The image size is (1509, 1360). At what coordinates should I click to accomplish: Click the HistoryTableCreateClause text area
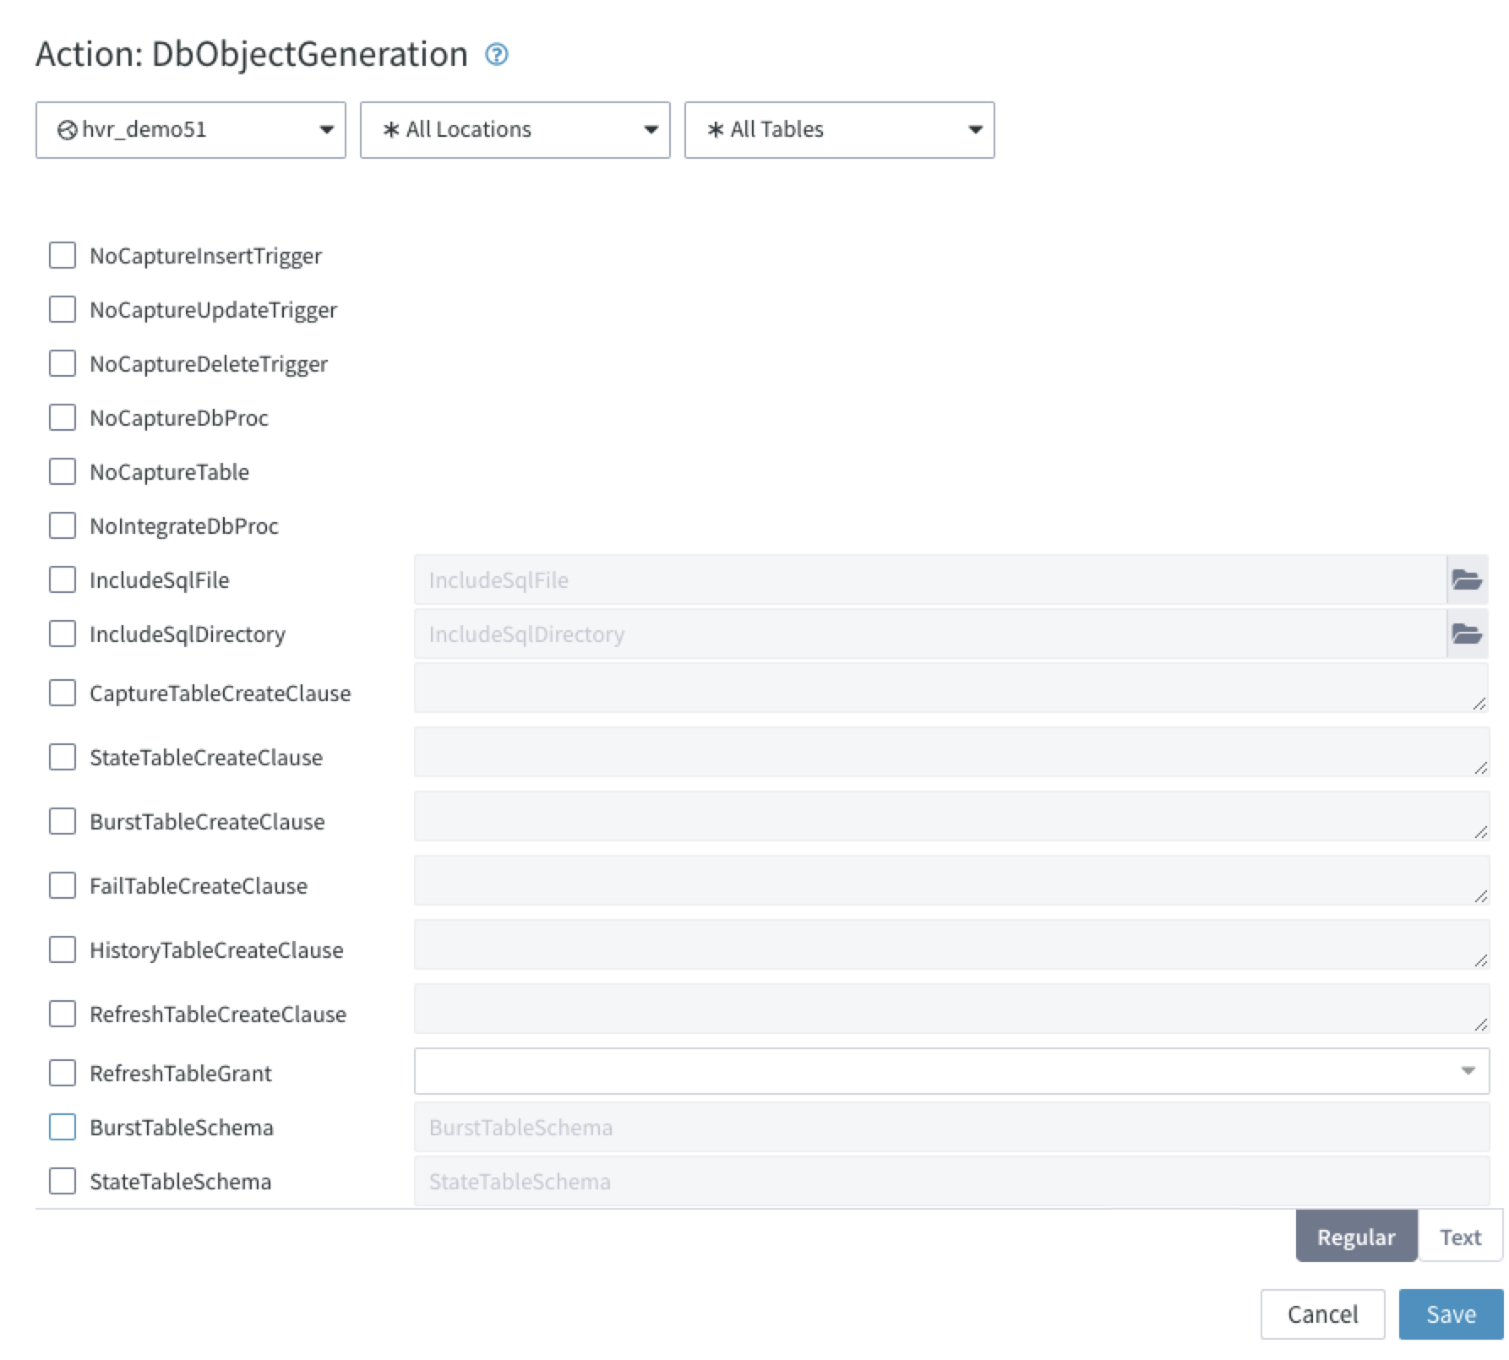click(951, 944)
